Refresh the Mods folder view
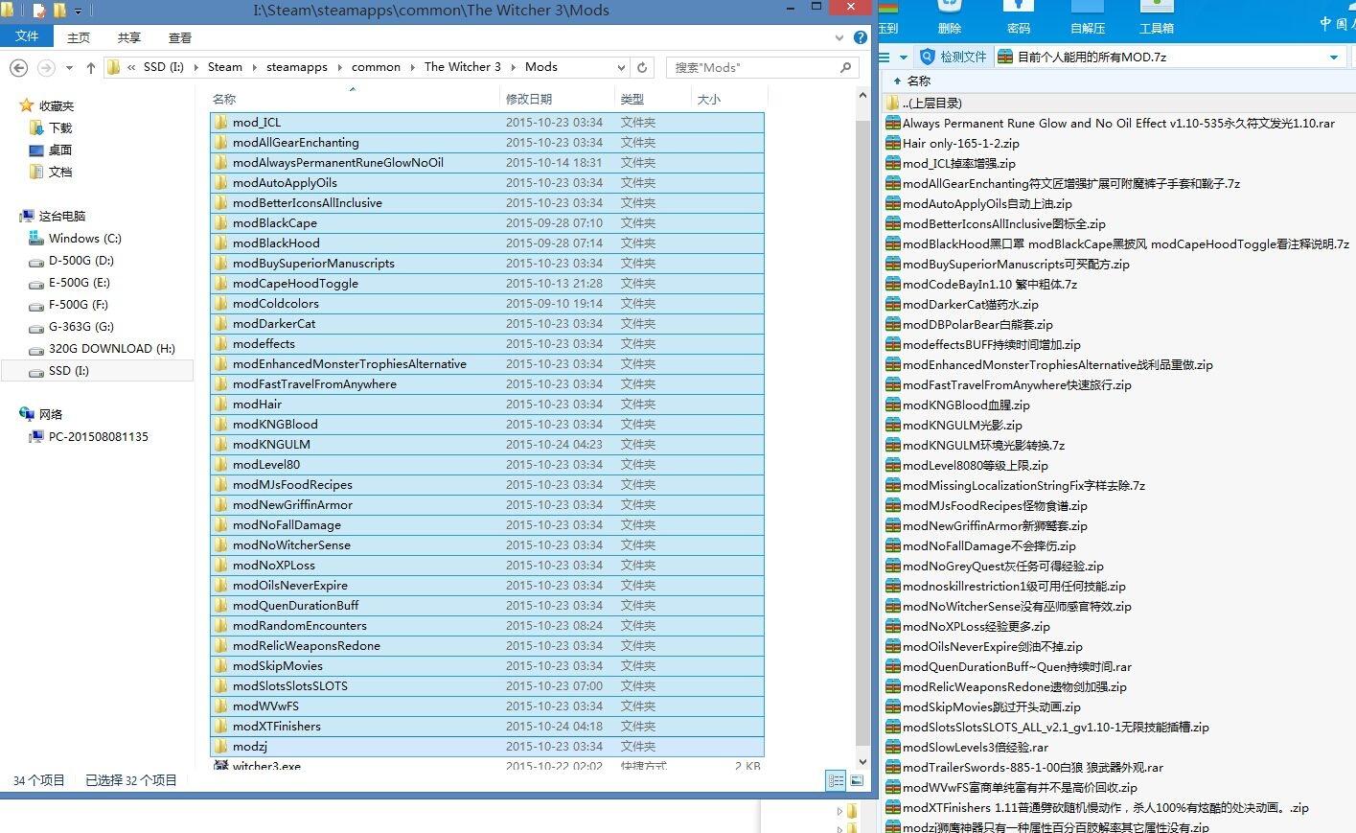 pyautogui.click(x=643, y=67)
